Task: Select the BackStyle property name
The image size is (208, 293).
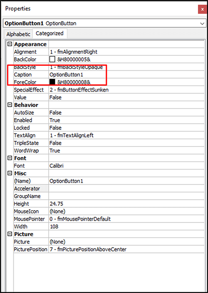Action: click(25, 67)
